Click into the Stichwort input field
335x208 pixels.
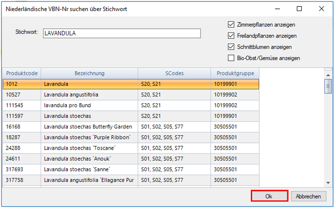[121, 33]
